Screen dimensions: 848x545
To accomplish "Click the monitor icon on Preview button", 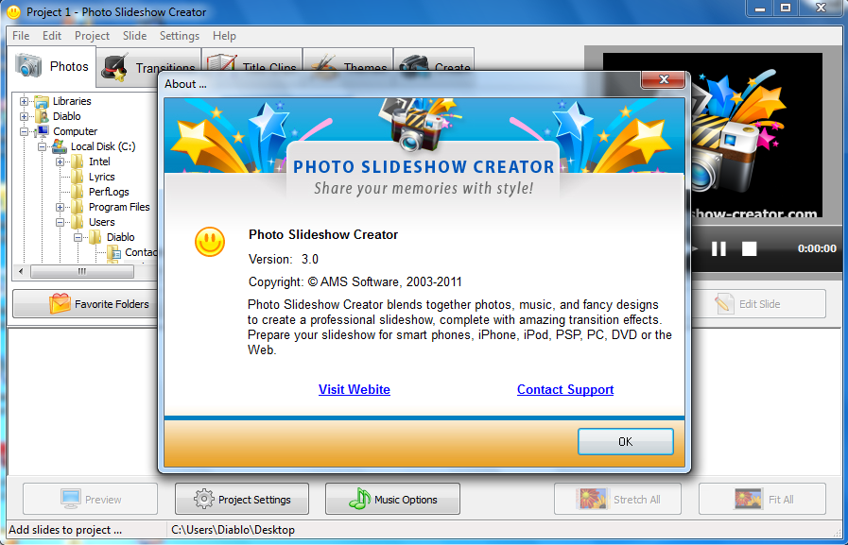I will (x=71, y=499).
